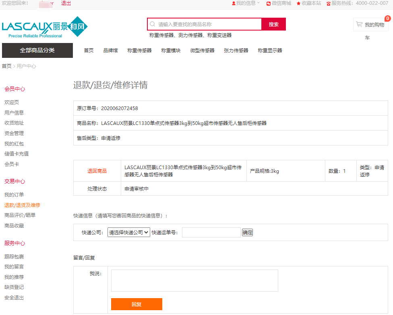Open 微型传感器 navigation item
Image resolution: width=393 pixels, height=315 pixels.
click(x=202, y=51)
